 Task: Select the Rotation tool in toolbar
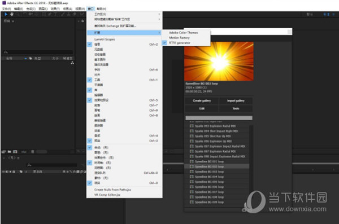click(x=25, y=14)
